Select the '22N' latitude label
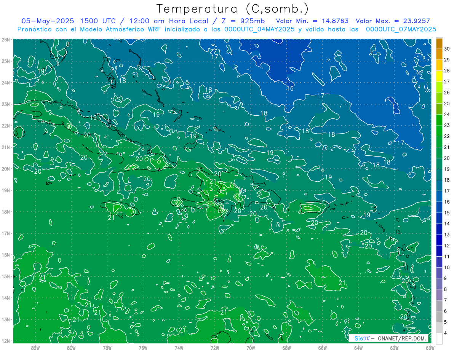Screen dimensions: 457x353 click(6, 126)
